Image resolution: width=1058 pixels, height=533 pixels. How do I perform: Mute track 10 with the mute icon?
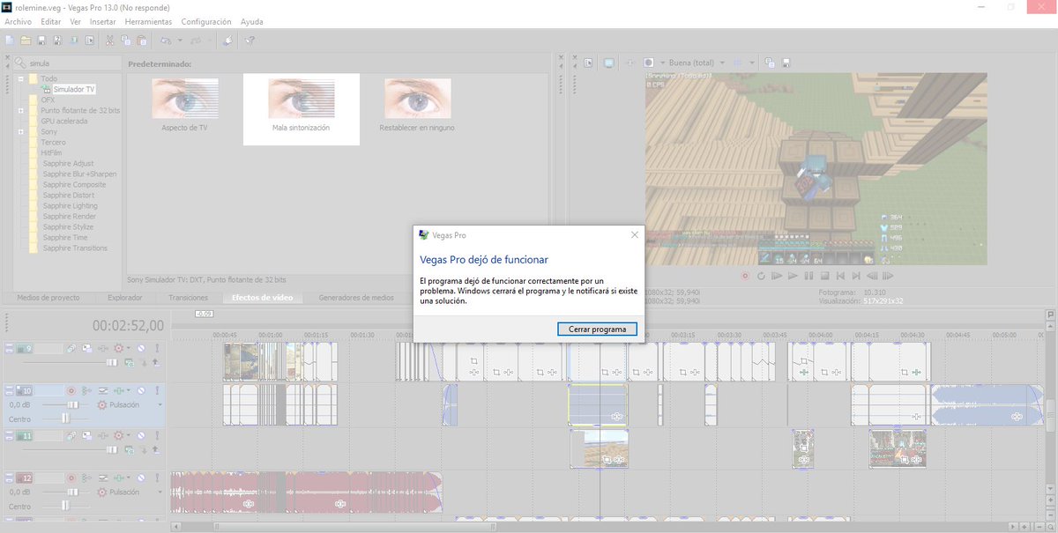[140, 390]
